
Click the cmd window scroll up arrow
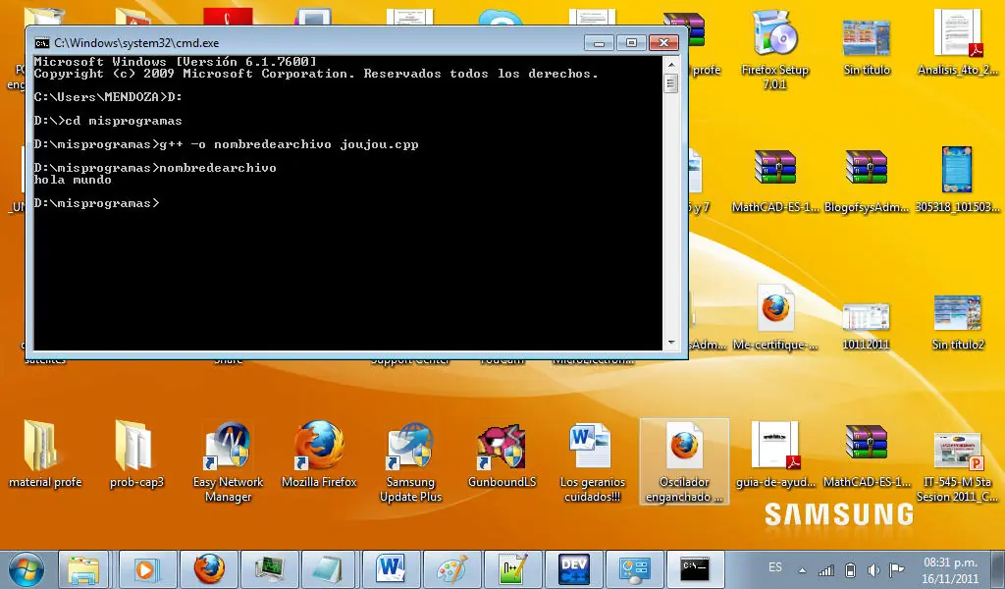click(x=671, y=65)
